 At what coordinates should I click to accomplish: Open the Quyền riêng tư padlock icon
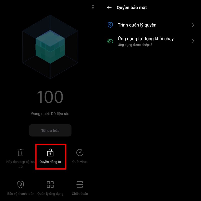[x=50, y=153]
